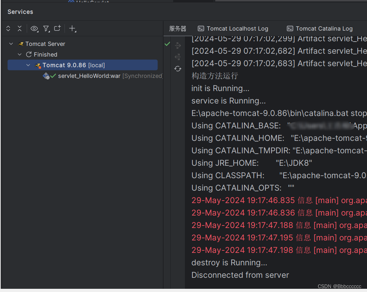
Task: Click the Undeploy arrow icon
Action: [x=178, y=57]
